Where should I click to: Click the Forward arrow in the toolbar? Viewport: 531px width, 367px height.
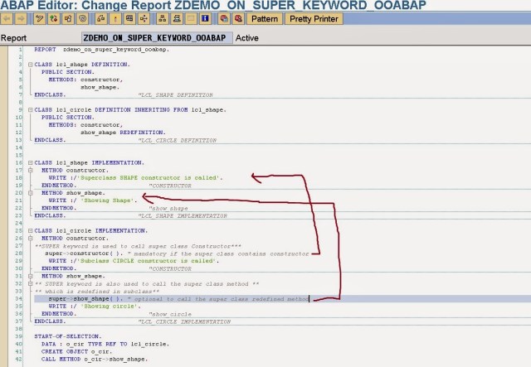(x=21, y=18)
